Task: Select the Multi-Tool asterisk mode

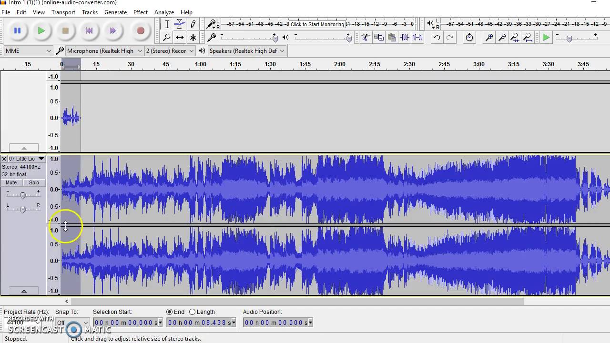Action: pyautogui.click(x=193, y=37)
